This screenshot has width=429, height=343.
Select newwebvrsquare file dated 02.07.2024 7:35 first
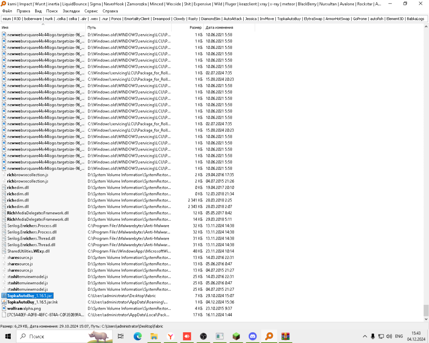[x=46, y=73]
